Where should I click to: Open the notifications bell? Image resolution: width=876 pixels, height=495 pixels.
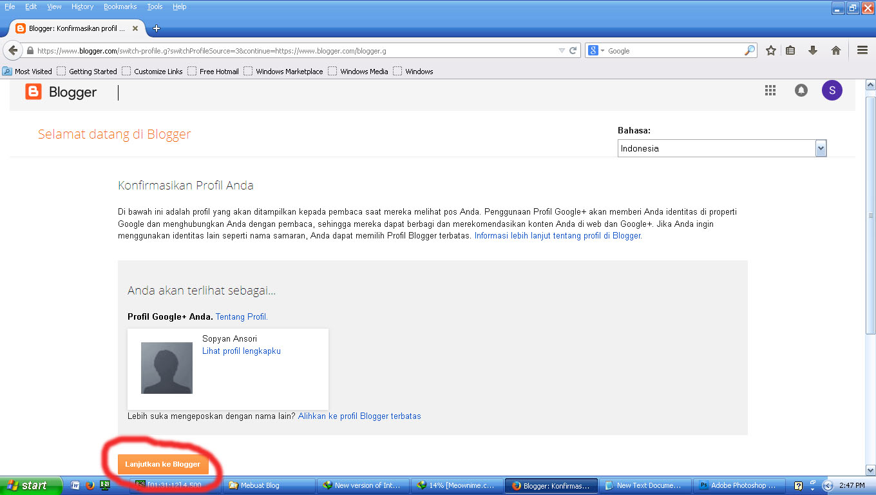[x=801, y=91]
